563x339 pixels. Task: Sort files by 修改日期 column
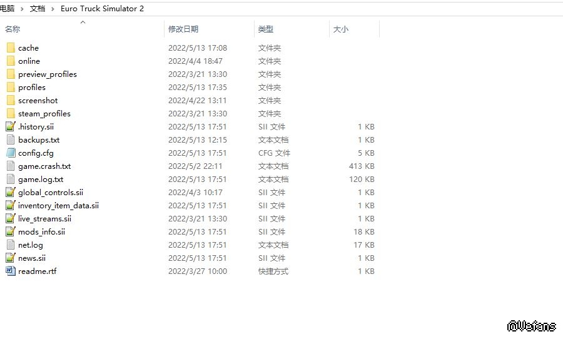click(183, 29)
